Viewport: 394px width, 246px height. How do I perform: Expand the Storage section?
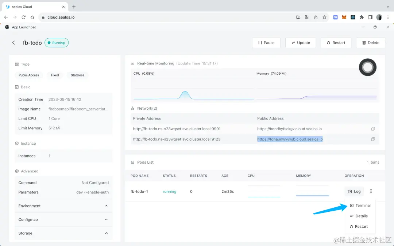click(63, 233)
